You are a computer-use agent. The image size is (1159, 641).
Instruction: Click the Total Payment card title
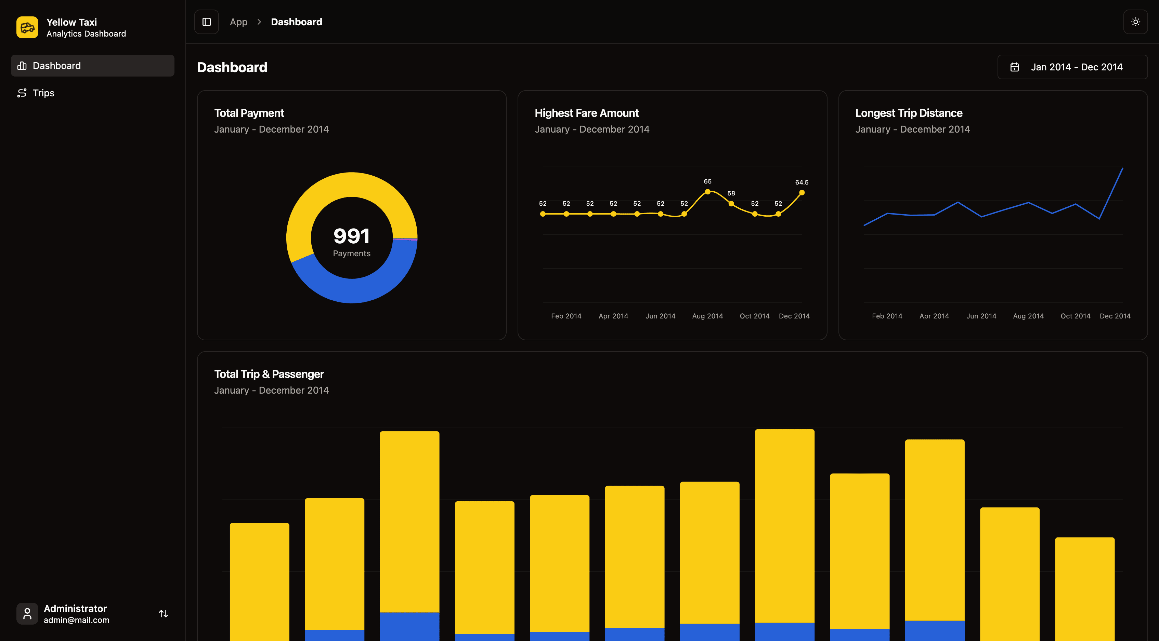(249, 113)
